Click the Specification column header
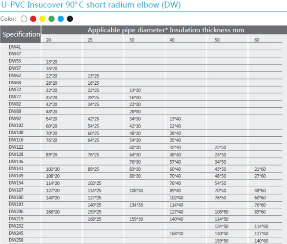 click(x=21, y=34)
